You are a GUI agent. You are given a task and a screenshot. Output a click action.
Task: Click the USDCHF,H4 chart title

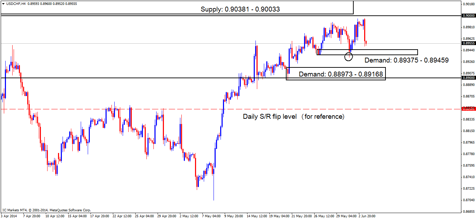click(x=15, y=3)
